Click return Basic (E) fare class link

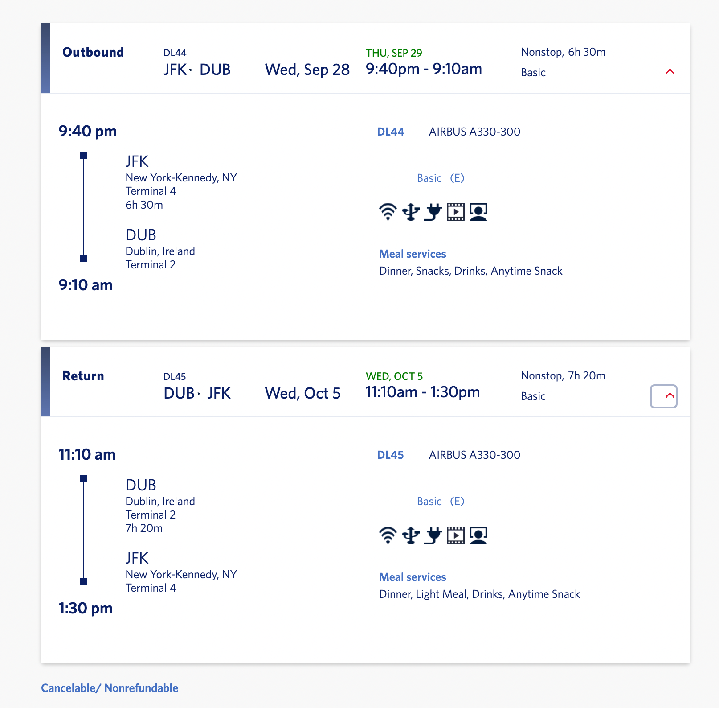tap(440, 502)
